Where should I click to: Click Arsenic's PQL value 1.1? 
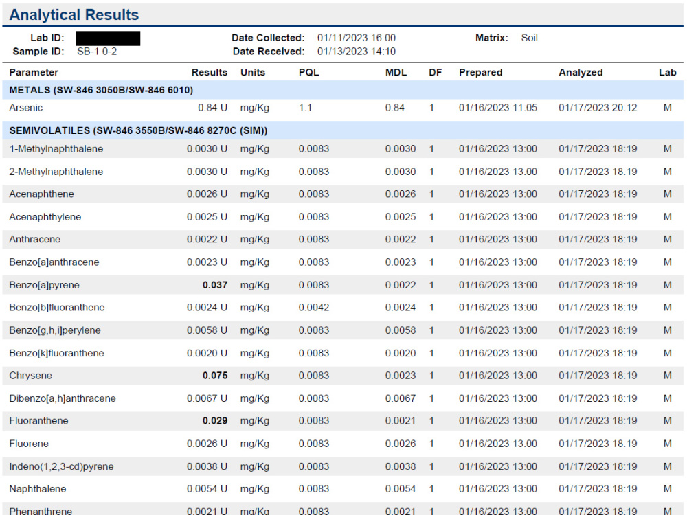[306, 108]
